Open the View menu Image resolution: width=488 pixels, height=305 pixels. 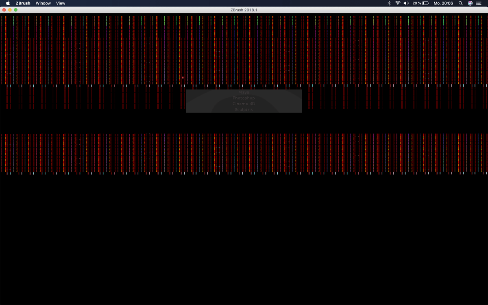click(x=61, y=3)
